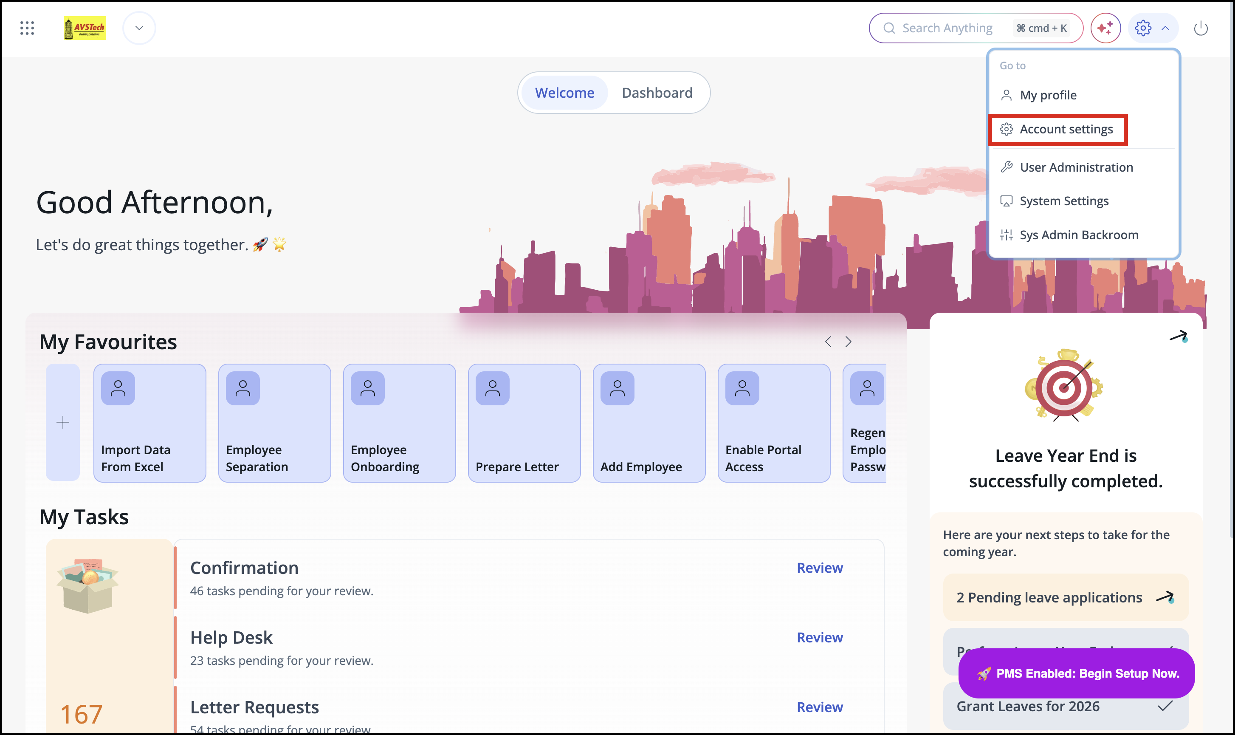
Task: Open the Employee Separation favourite tile
Action: coord(274,422)
